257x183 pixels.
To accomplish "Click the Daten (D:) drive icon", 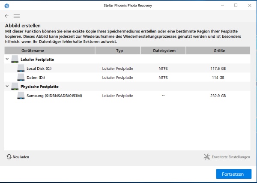I will click(x=21, y=77).
